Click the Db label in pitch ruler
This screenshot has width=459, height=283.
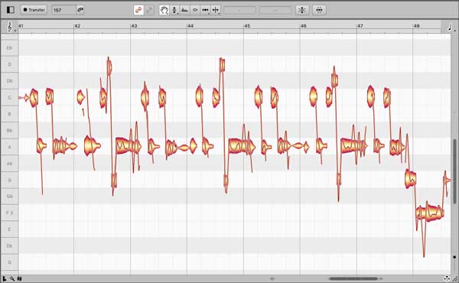tap(9, 81)
